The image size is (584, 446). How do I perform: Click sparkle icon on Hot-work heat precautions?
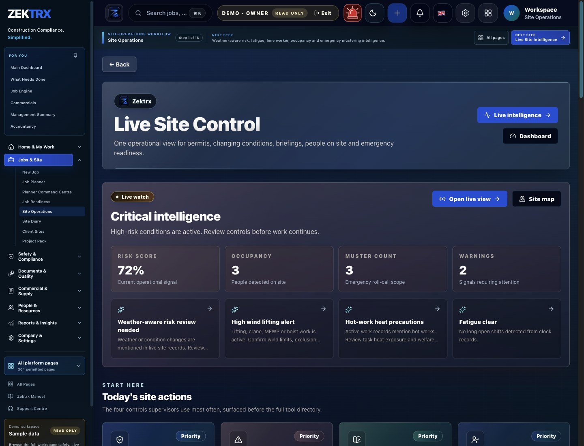349,309
